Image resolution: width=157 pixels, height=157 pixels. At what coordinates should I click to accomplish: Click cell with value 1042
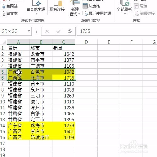point(64,72)
